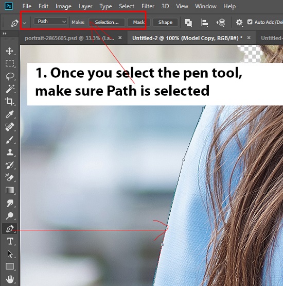This screenshot has height=286, width=283.
Task: Select the Crop tool
Action: click(x=9, y=102)
